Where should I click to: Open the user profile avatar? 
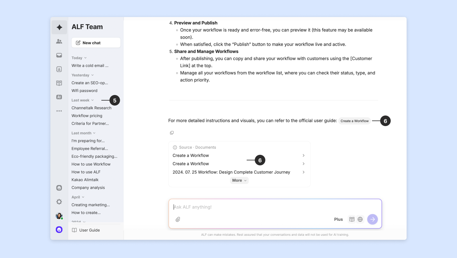click(59, 216)
